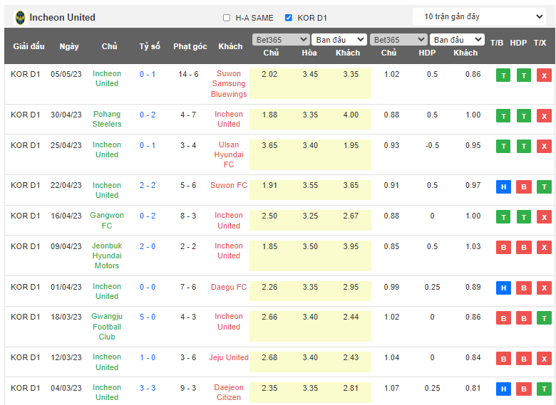Click the Incheon United club crest icon
The height and width of the screenshot is (405, 556).
20,17
